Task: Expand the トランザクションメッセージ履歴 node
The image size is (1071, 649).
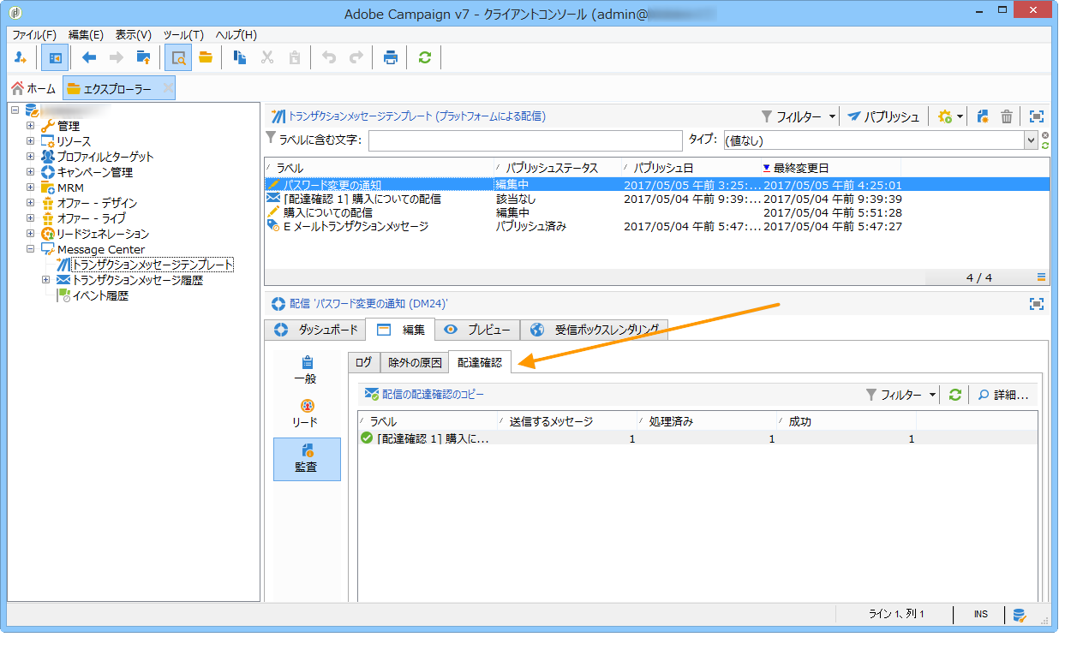Action: [x=45, y=280]
